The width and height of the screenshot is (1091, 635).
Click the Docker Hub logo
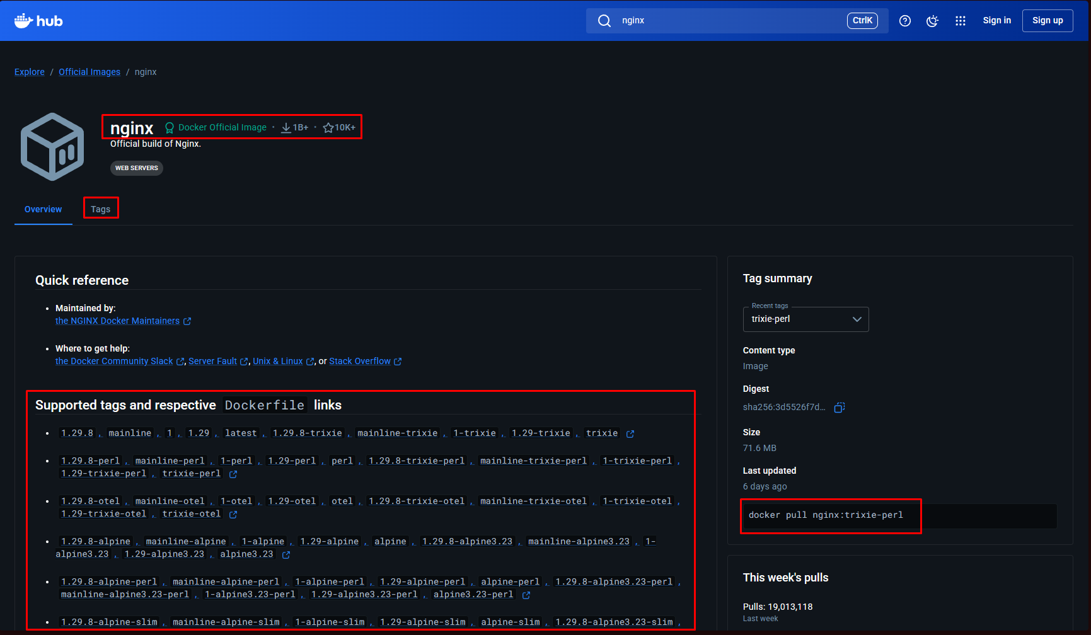tap(38, 21)
